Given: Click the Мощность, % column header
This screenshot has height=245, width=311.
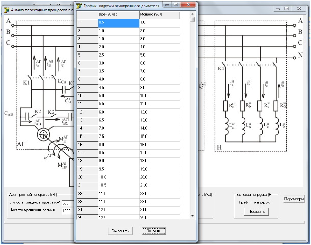Looking at the screenshot, I should point(159,15).
